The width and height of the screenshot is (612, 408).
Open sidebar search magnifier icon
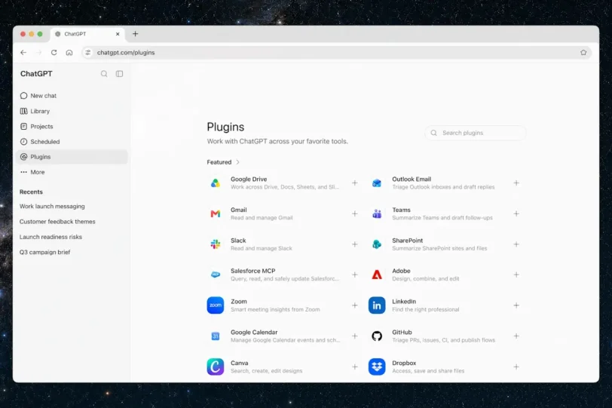(x=104, y=74)
